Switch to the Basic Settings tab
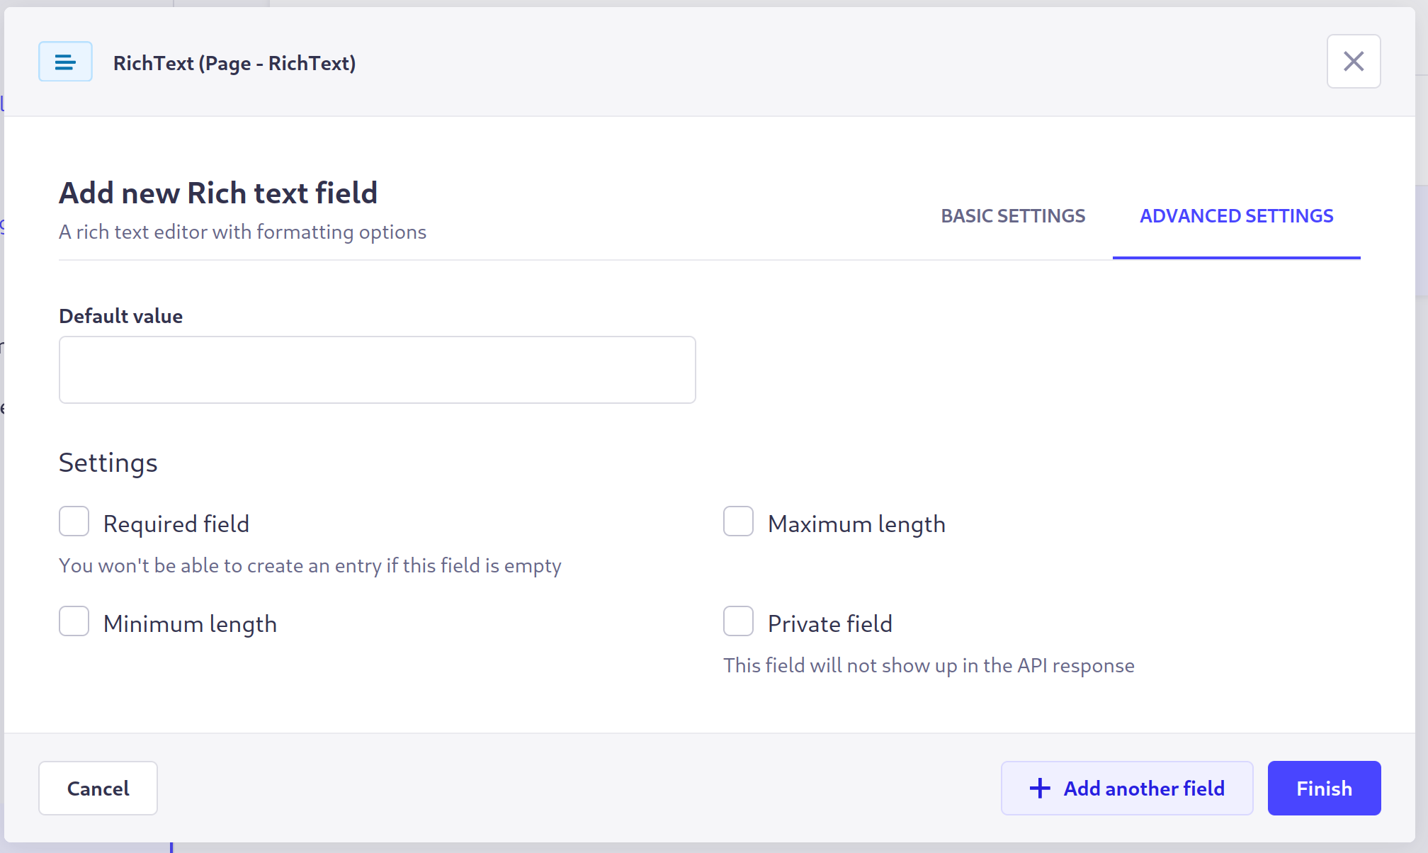Screen dimensions: 1428x853 [1012, 216]
